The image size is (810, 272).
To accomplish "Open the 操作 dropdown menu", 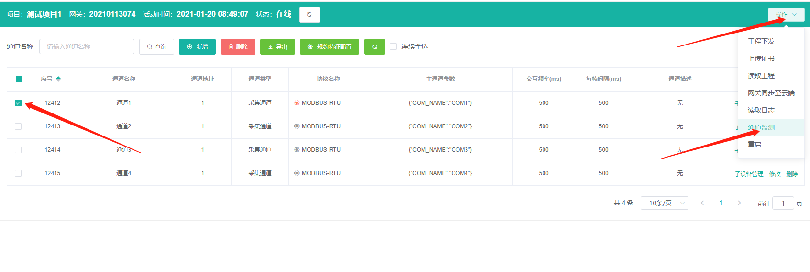I will [x=786, y=15].
